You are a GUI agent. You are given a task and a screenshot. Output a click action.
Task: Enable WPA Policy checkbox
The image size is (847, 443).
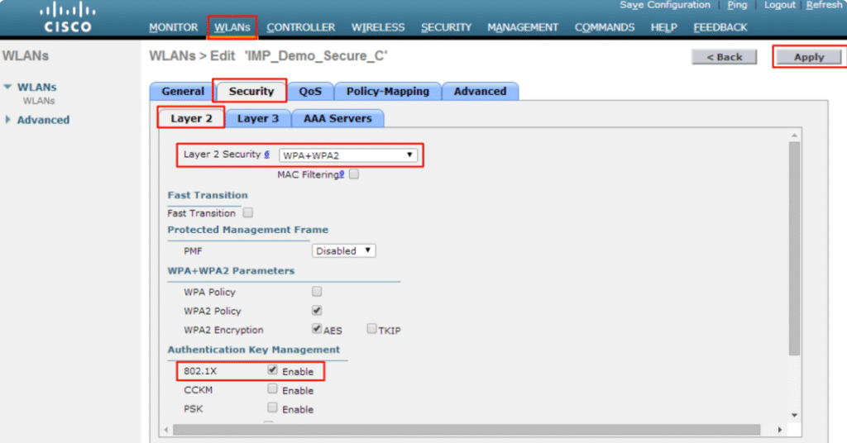coord(317,292)
